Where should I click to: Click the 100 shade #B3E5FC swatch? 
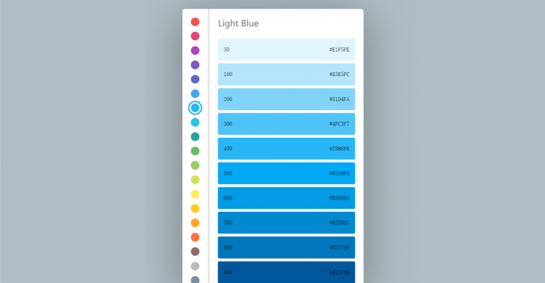[286, 74]
